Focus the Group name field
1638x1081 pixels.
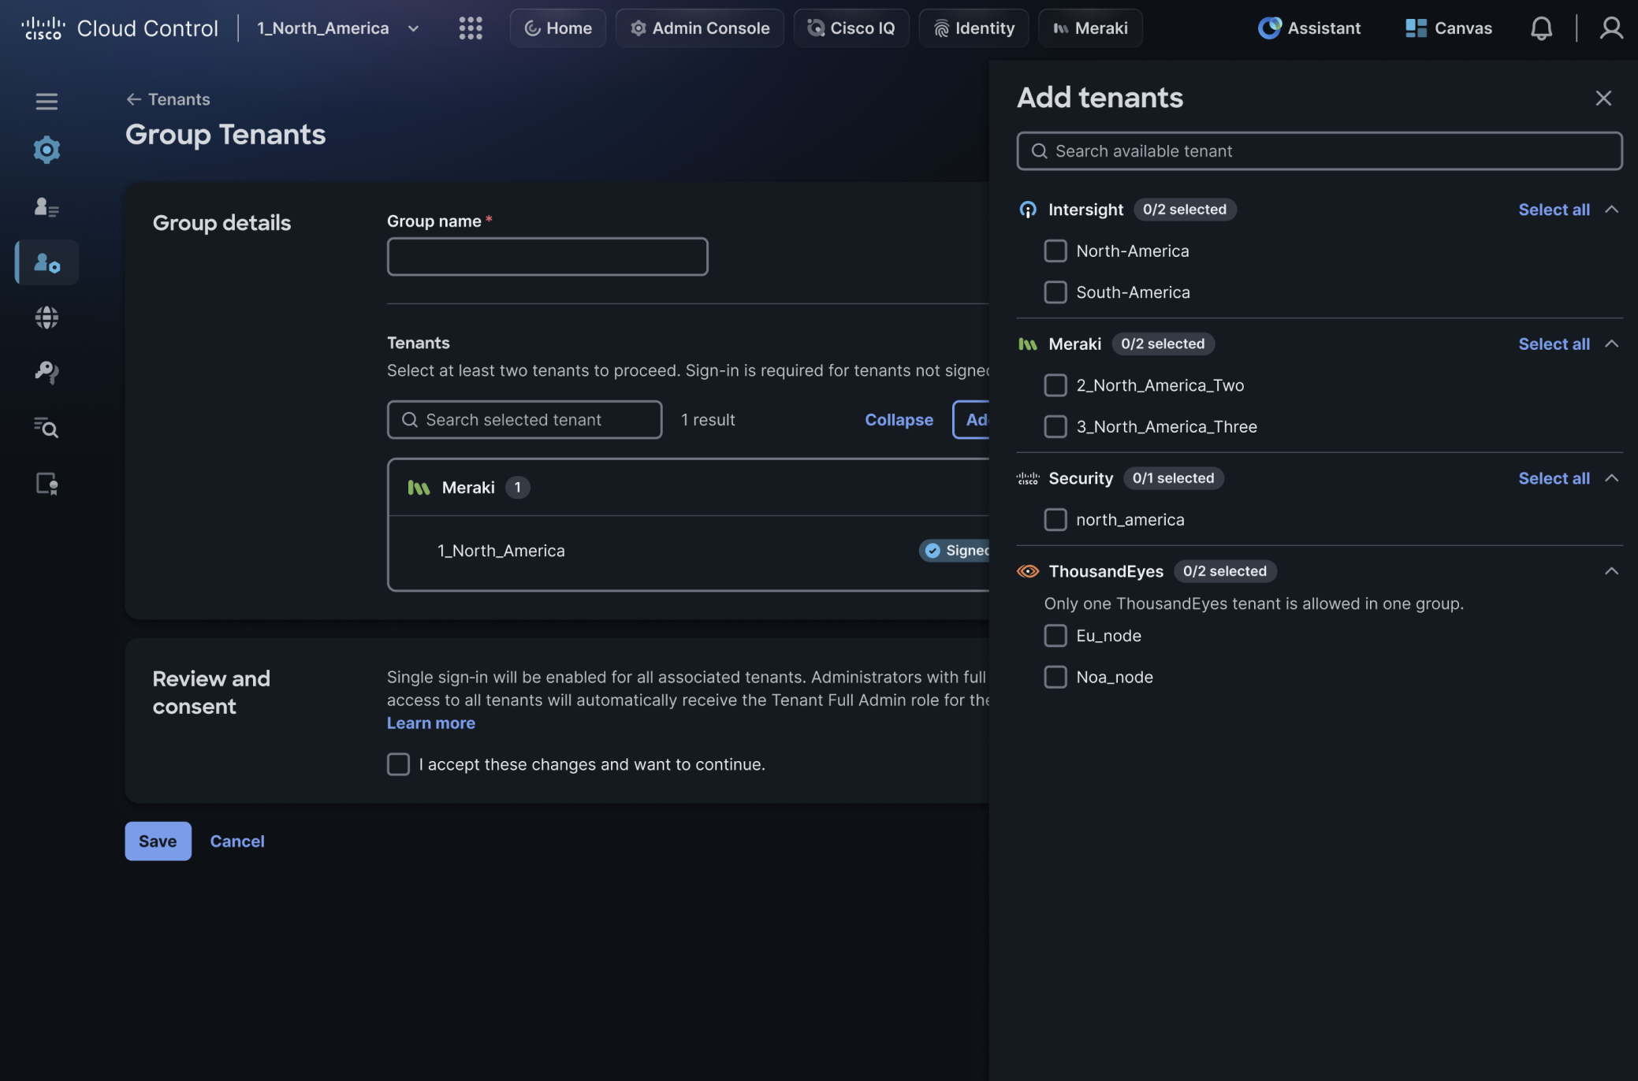pos(547,257)
